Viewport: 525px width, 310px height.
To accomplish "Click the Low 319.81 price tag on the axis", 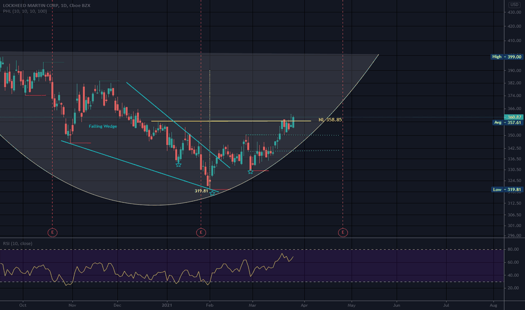I will tap(506, 189).
